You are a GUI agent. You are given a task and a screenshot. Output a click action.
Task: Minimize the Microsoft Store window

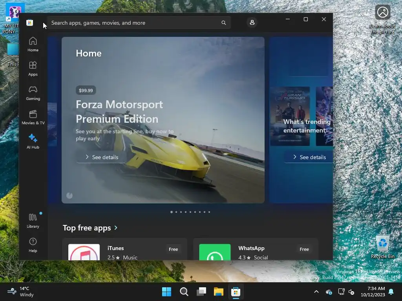tap(288, 19)
